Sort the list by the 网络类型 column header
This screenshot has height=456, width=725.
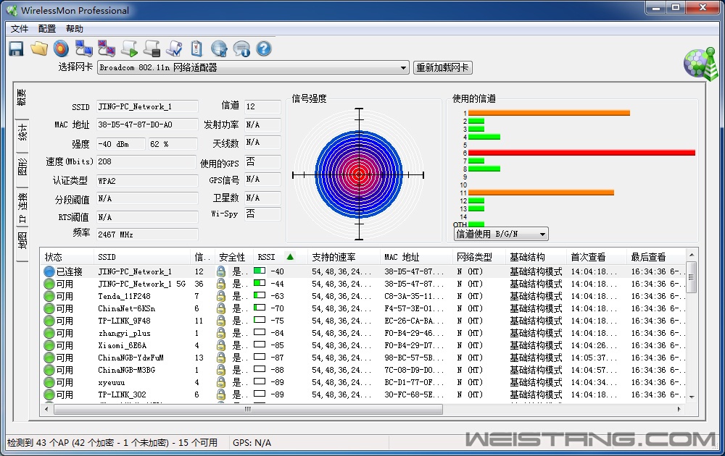[x=479, y=257]
